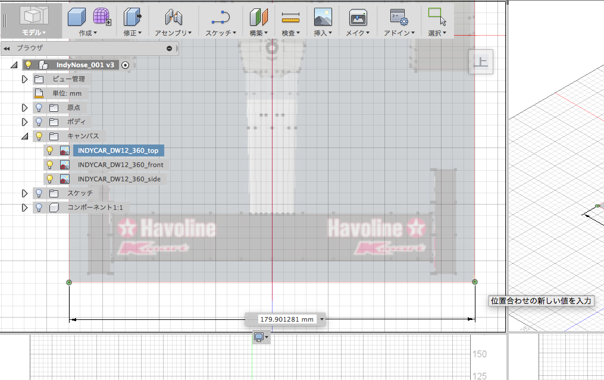Click the assembly joint icon
Image resolution: width=604 pixels, height=380 pixels.
pos(173,17)
